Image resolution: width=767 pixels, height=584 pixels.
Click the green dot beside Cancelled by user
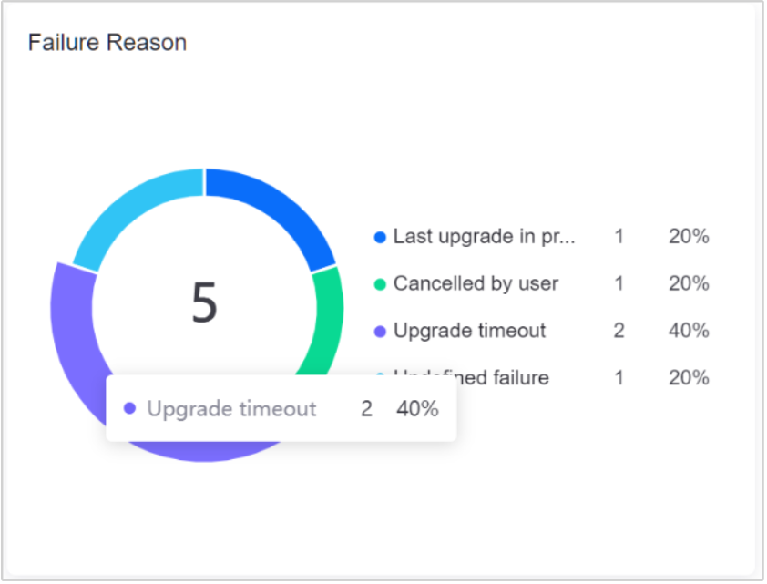[x=381, y=284]
